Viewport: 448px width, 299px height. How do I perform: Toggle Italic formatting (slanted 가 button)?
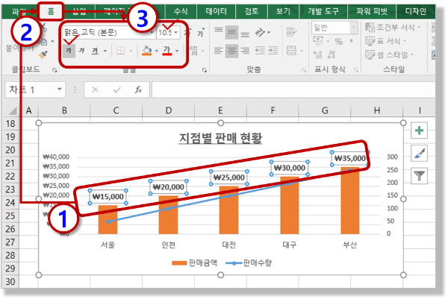tap(82, 51)
